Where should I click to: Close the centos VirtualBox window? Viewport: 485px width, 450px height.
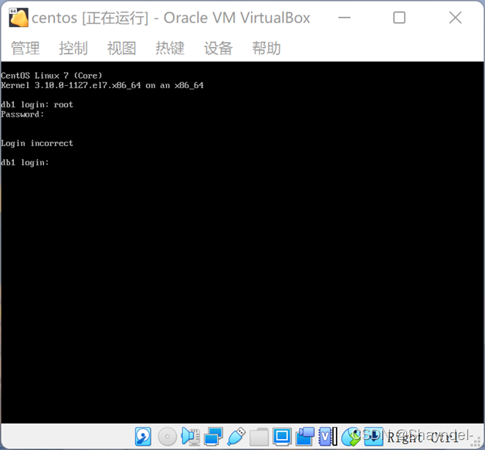coord(456,18)
